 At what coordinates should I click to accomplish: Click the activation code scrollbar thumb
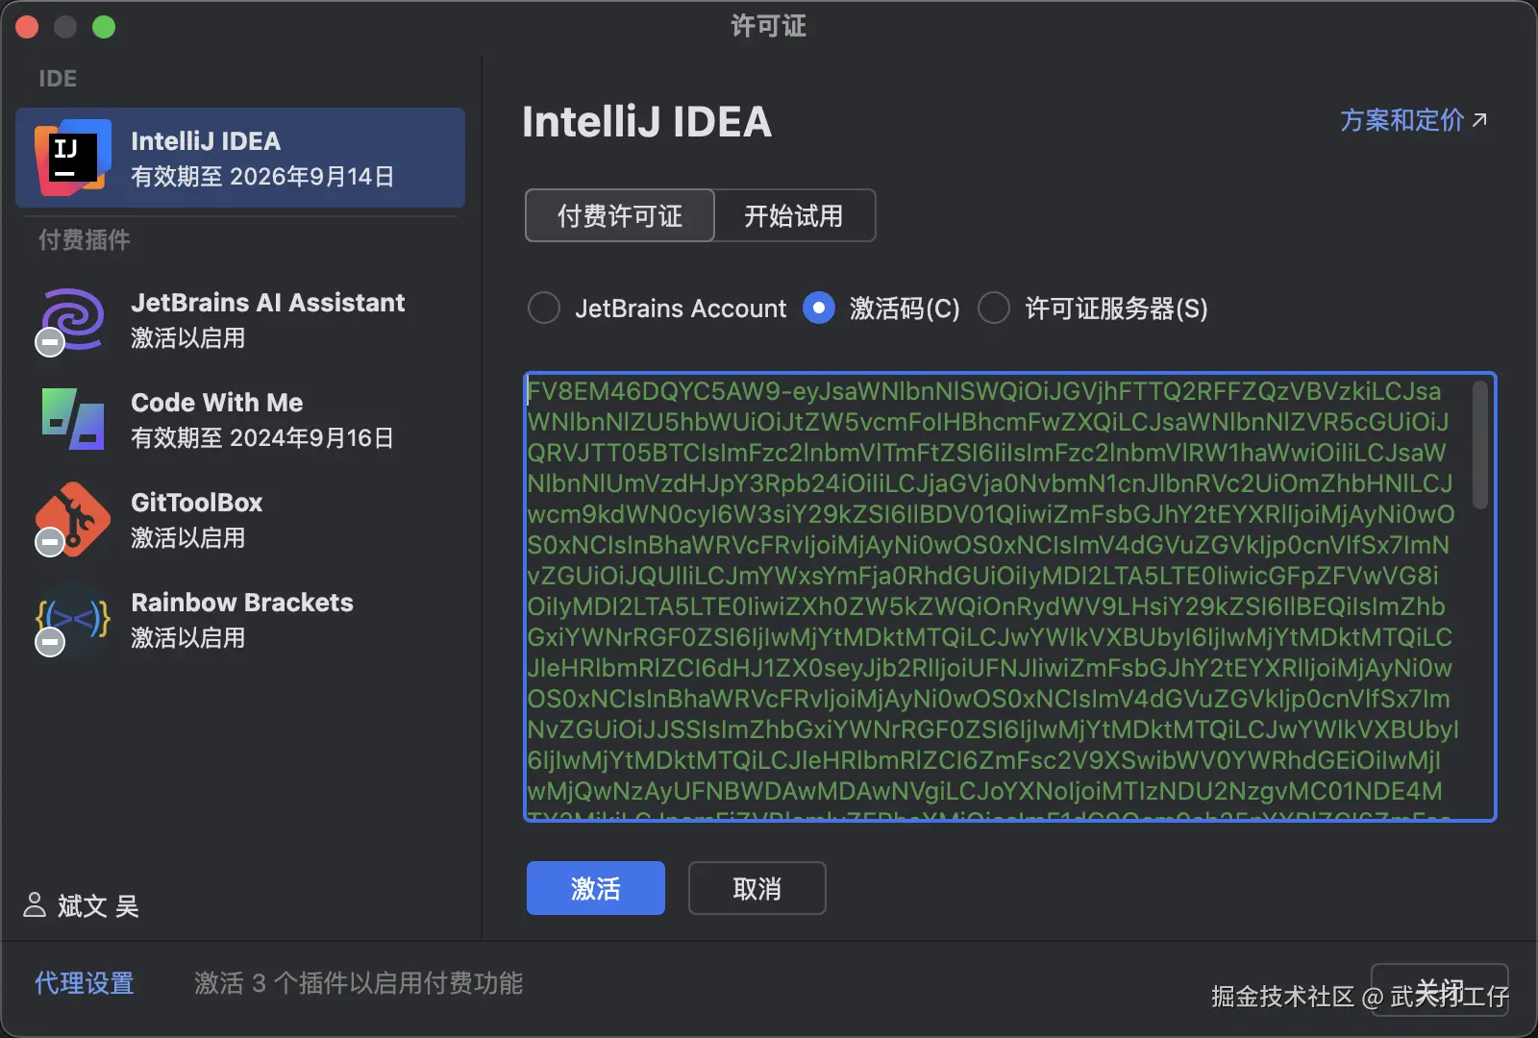click(x=1480, y=445)
